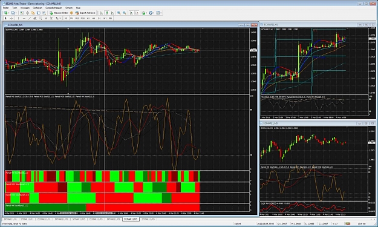The height and width of the screenshot is (227, 378).
Task: Click status bar text 'Voor hulp, druk F1 toets'
Action: point(15,223)
